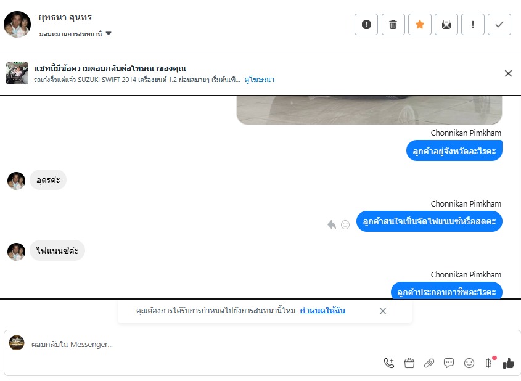Expand the conversation assignment dropdown arrow
Screen dimensions: 521x381
[x=109, y=33]
